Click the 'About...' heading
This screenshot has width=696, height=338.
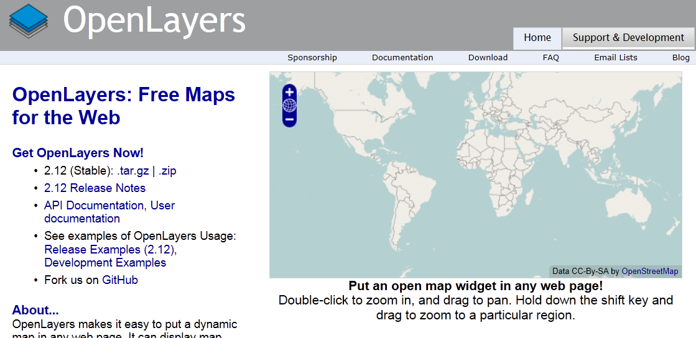point(35,309)
